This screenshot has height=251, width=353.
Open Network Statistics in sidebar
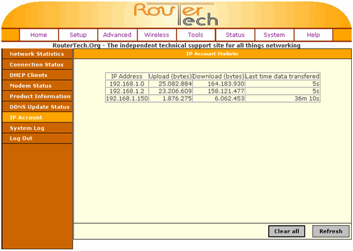tap(38, 54)
